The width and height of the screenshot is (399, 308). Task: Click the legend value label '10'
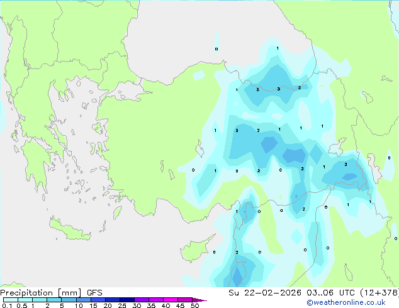(79, 305)
